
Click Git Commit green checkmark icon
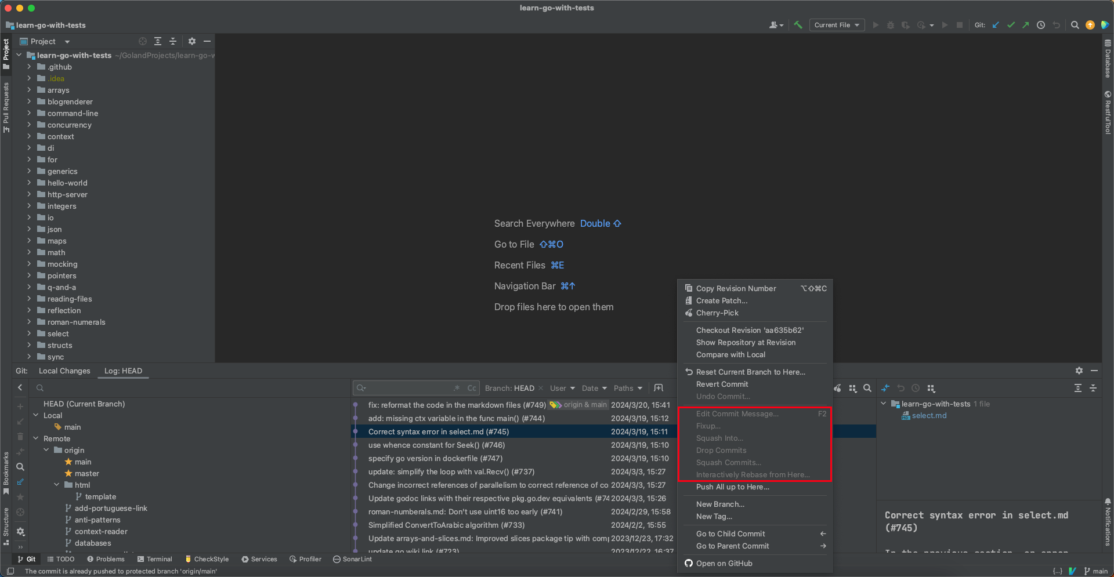tap(1011, 25)
